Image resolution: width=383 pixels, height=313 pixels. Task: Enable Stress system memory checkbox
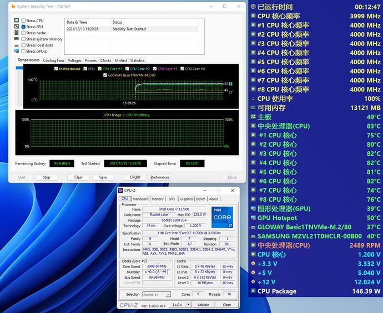pos(23,39)
